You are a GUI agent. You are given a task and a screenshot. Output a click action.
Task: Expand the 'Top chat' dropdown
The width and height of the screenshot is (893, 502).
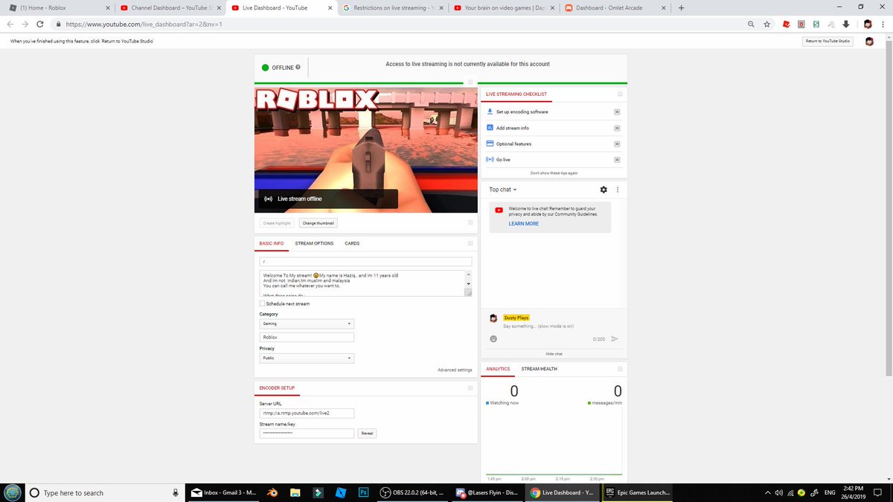[x=503, y=190]
